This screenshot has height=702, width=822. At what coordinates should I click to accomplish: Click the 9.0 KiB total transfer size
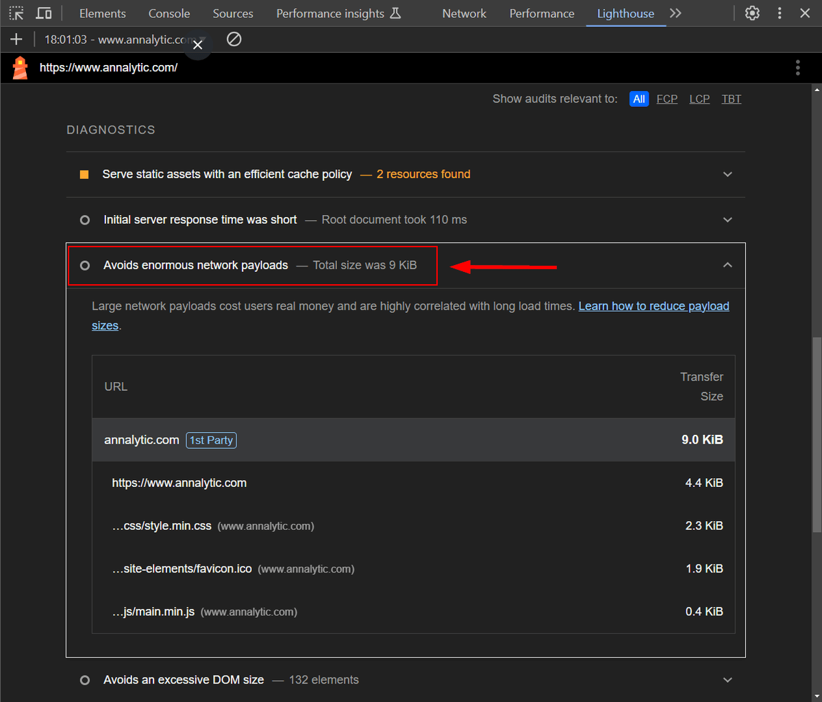pyautogui.click(x=702, y=440)
